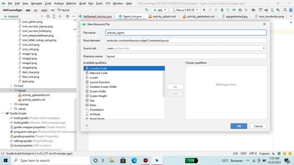
Task: Open Microsoft Edge from taskbar
Action: pos(134,160)
